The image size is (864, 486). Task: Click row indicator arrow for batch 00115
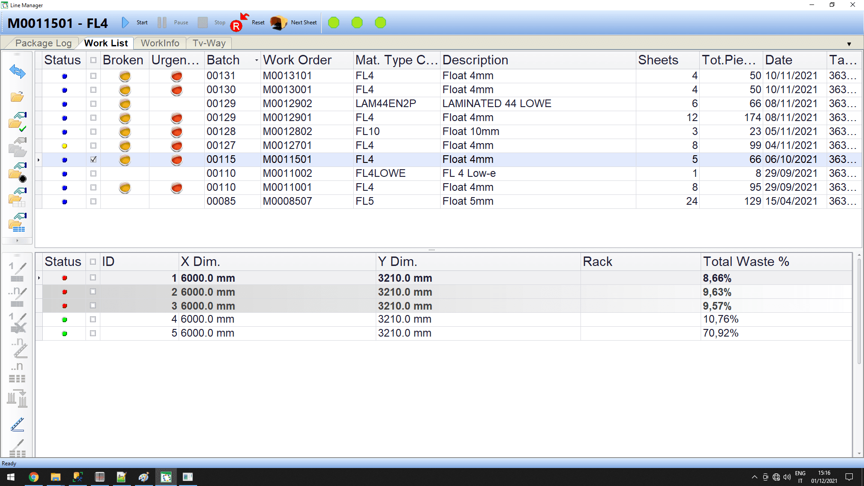pos(39,160)
